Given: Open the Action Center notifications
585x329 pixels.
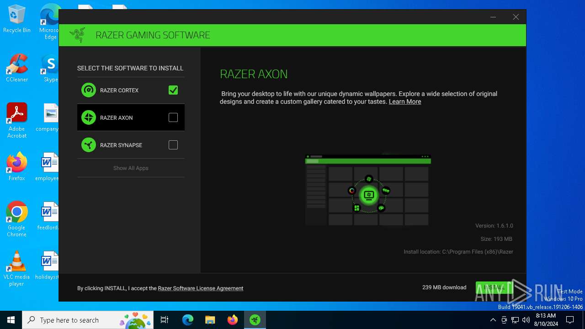Looking at the screenshot, I should click(570, 320).
